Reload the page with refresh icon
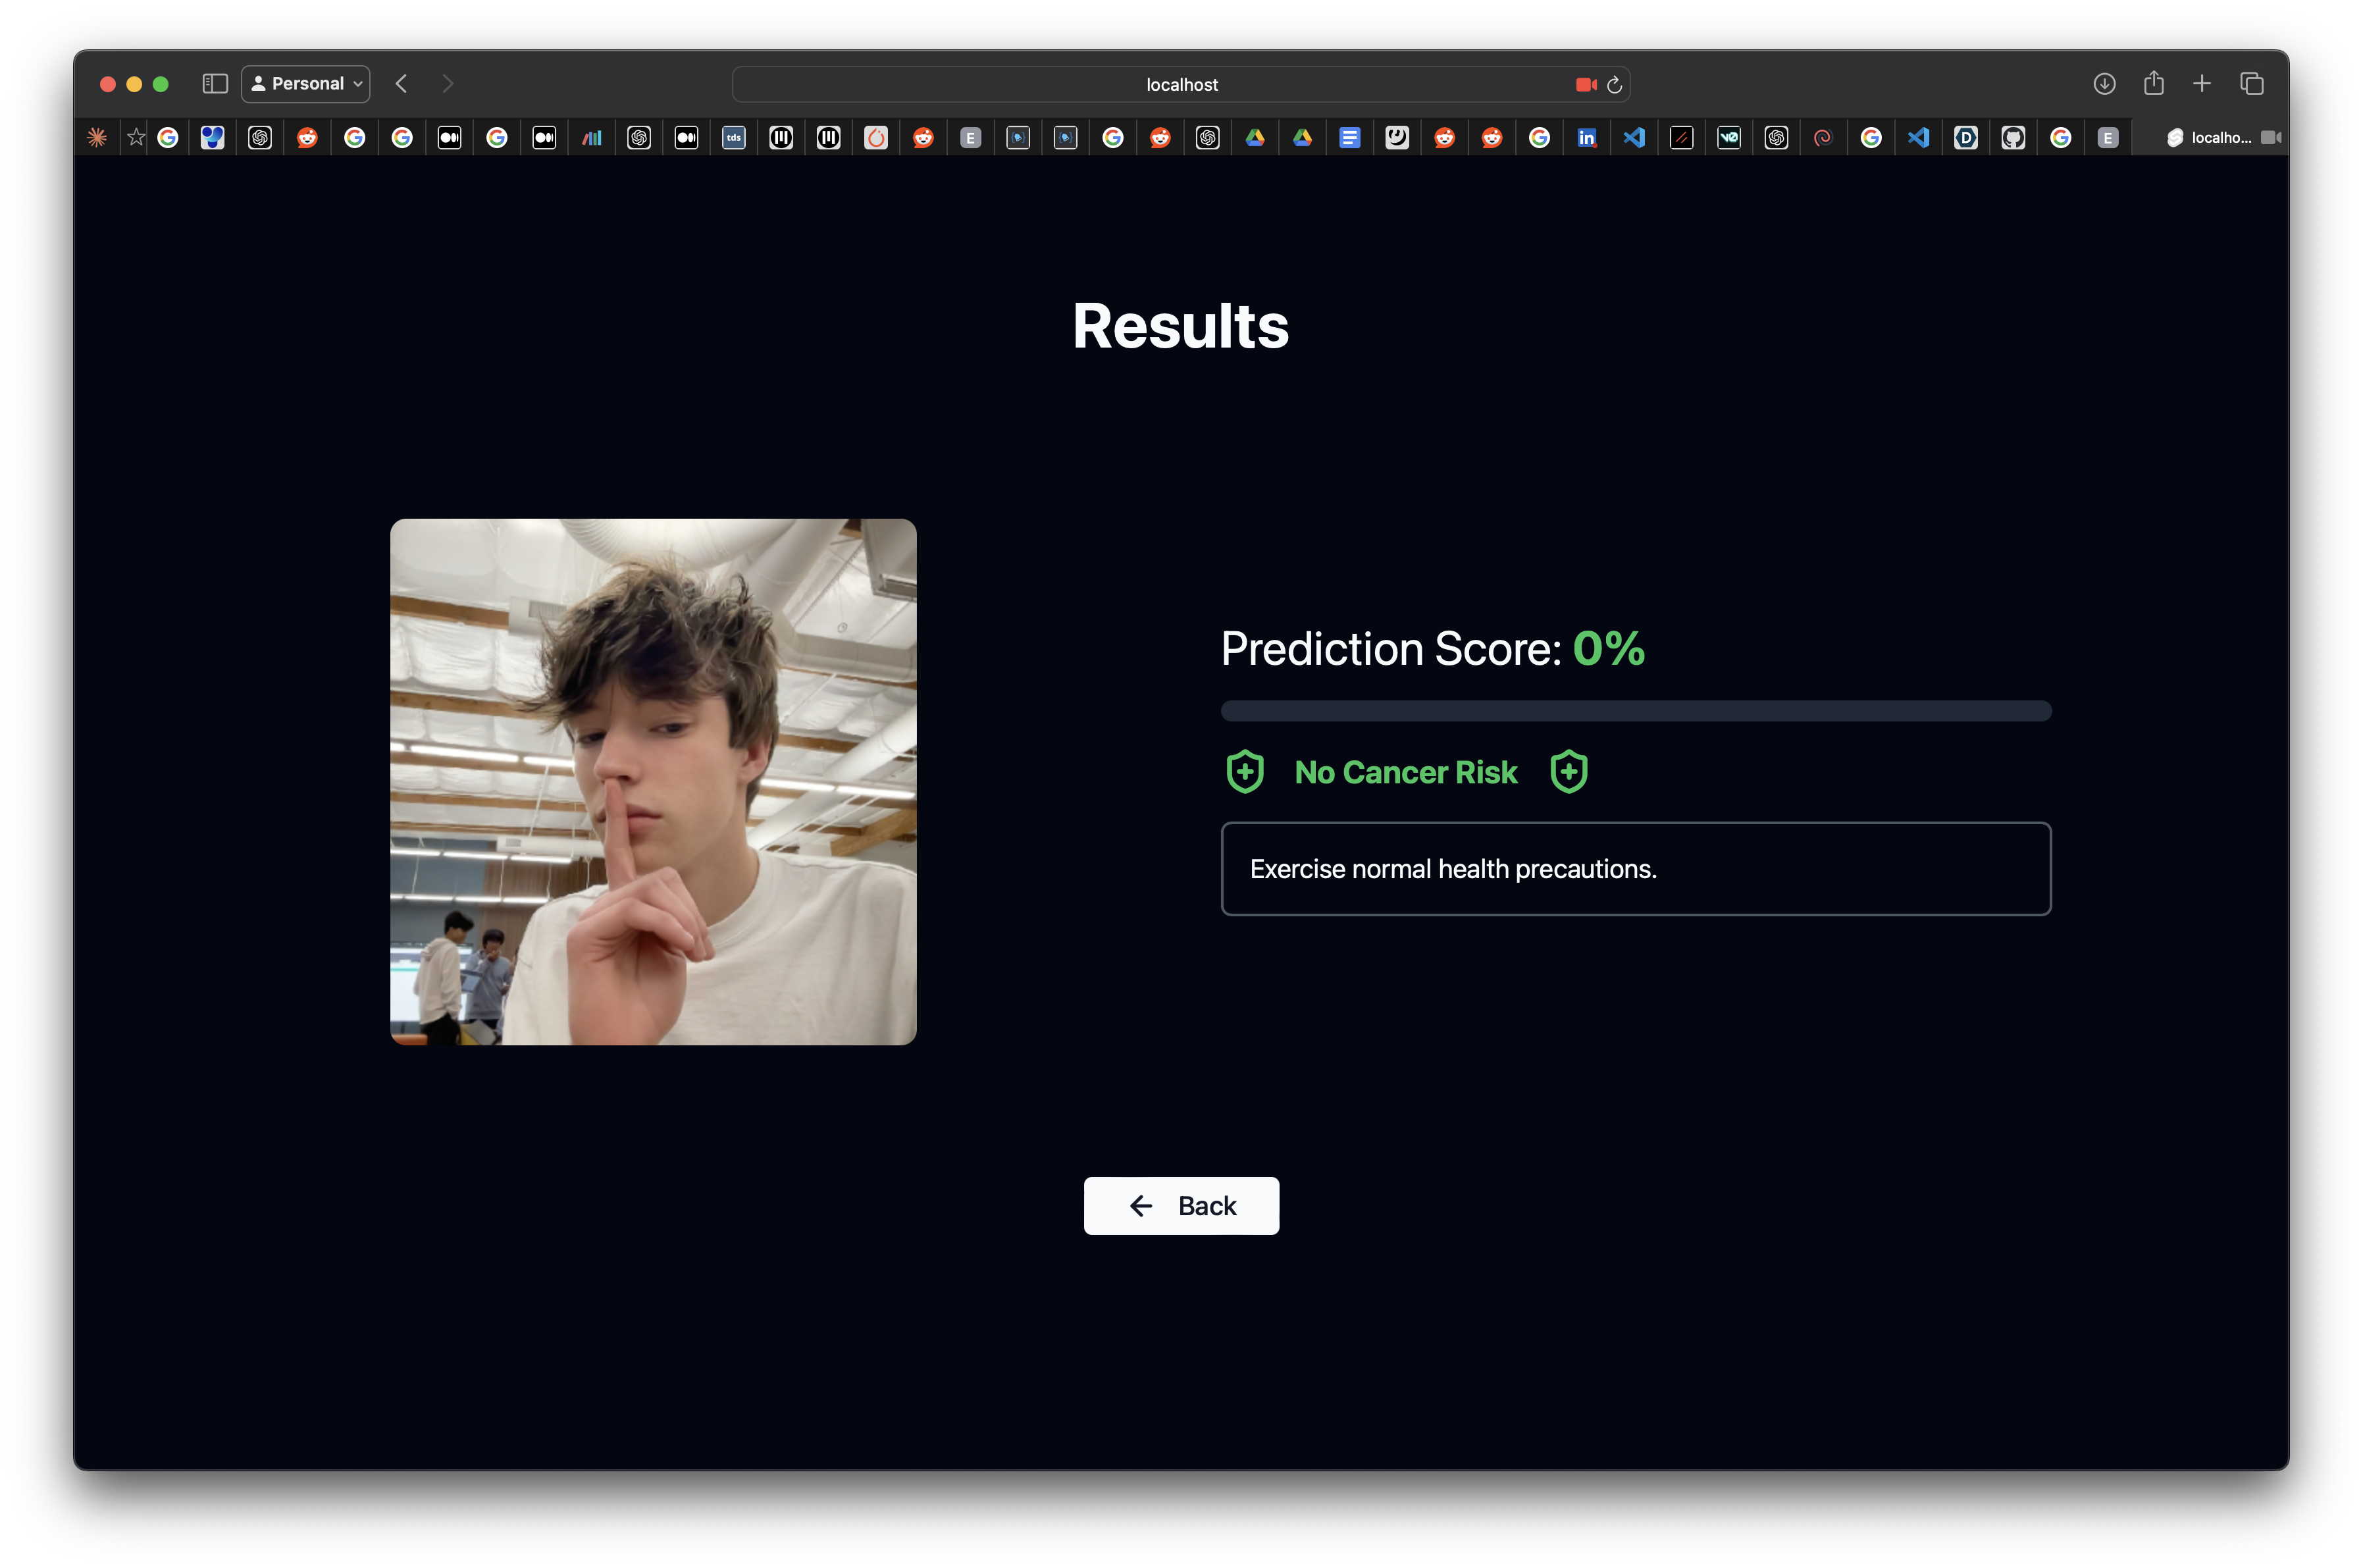Screen dimensions: 2363x1568 pyautogui.click(x=1614, y=85)
